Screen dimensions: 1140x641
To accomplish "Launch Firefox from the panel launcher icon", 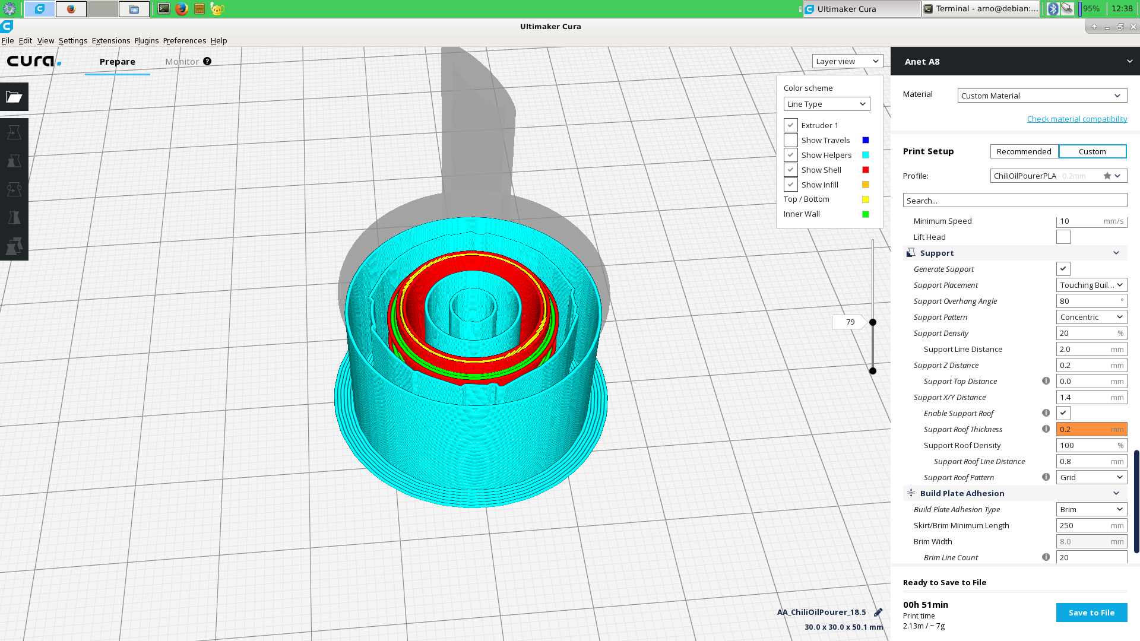I will [182, 9].
